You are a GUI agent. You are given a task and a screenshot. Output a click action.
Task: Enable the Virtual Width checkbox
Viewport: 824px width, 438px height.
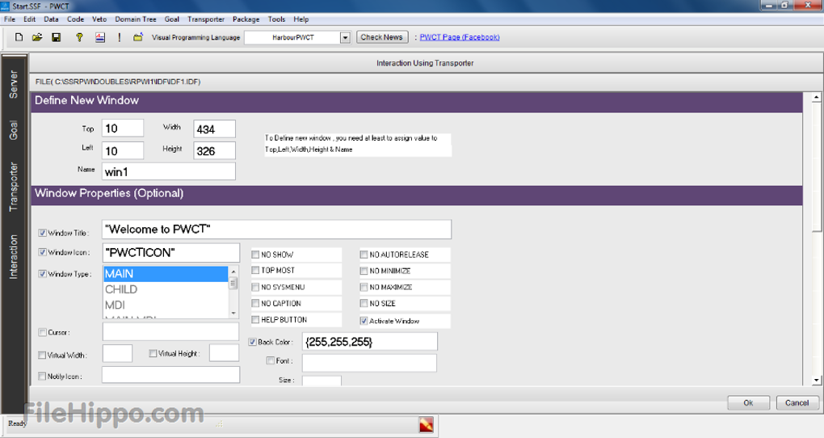[x=42, y=355]
